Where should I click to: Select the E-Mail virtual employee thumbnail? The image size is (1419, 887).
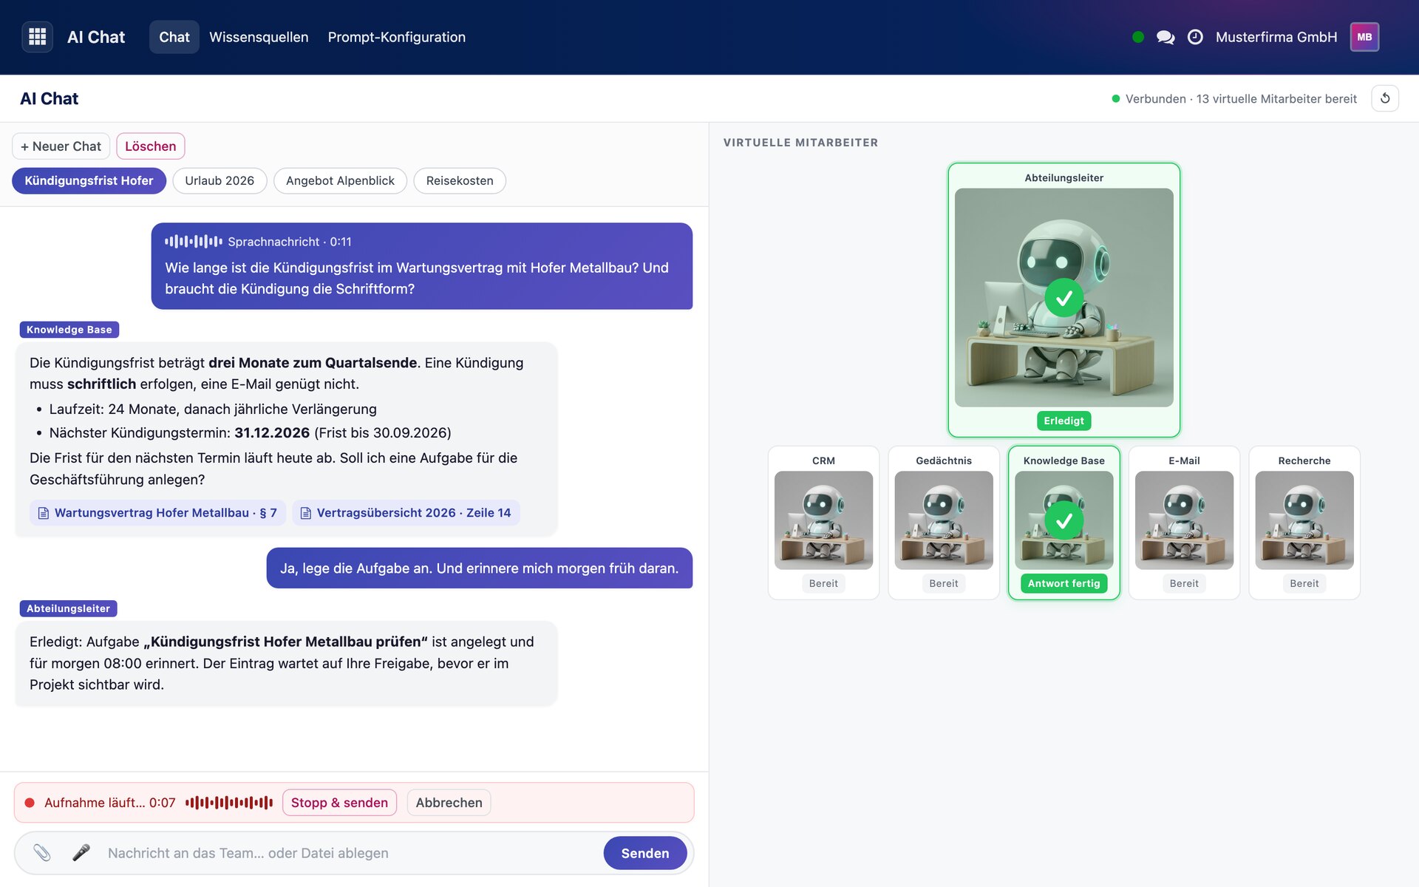[x=1184, y=520]
